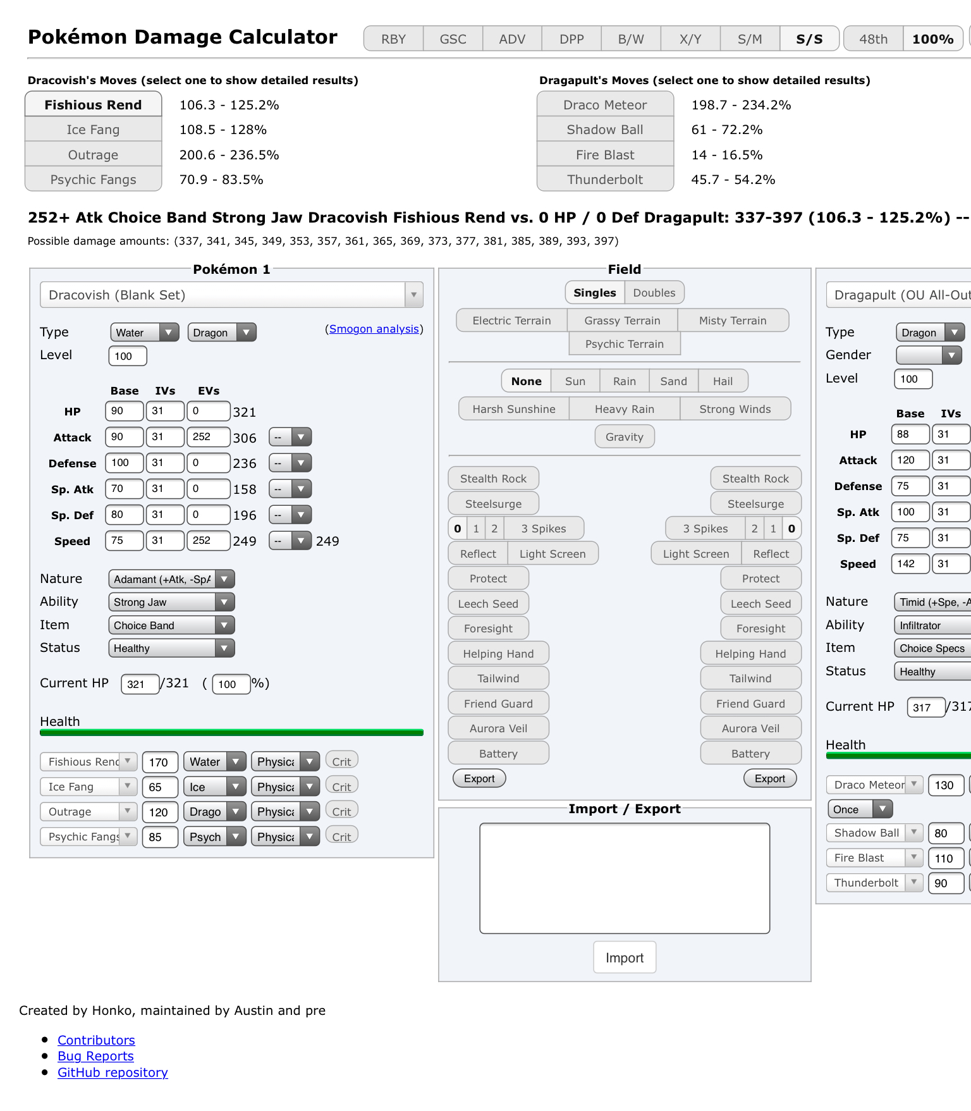Switch to DPP generation
The width and height of the screenshot is (971, 1111).
[571, 39]
